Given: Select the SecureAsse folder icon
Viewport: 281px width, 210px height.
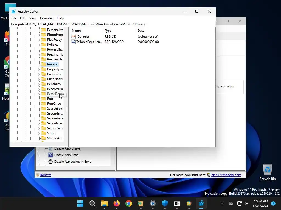Looking at the screenshot, I should coord(44,118).
